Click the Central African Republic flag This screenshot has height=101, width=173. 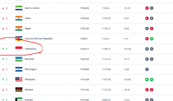19,39
